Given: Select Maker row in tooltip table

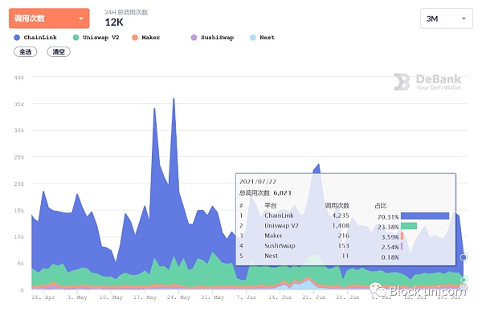Looking at the screenshot, I should pos(345,236).
